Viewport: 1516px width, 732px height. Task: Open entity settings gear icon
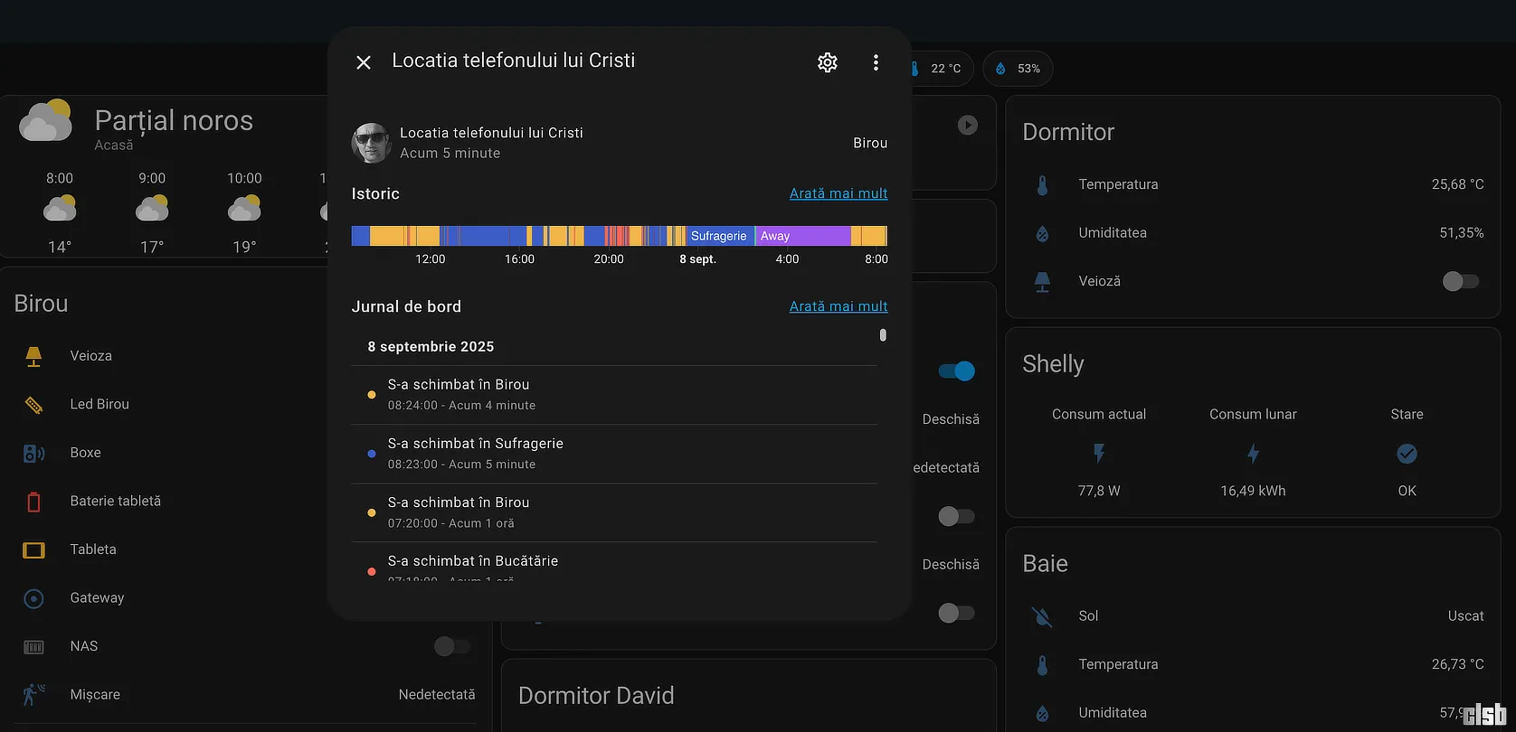[x=828, y=62]
